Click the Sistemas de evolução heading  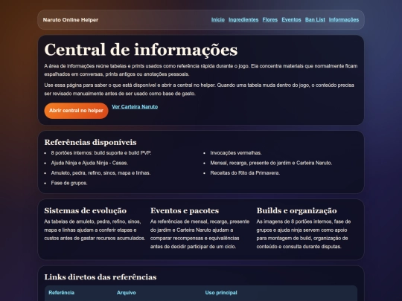click(x=86, y=210)
